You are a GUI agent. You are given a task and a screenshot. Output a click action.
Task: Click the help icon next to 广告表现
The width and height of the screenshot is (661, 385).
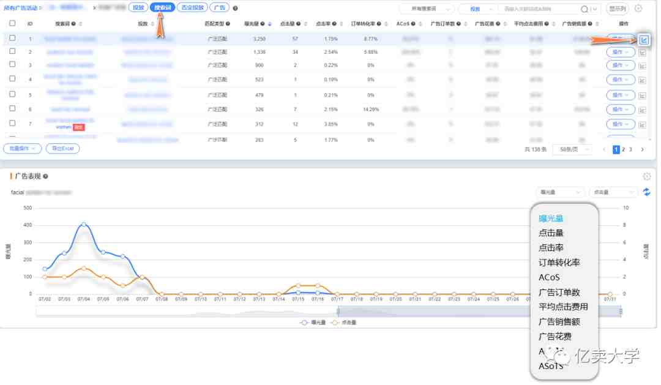[x=45, y=176]
